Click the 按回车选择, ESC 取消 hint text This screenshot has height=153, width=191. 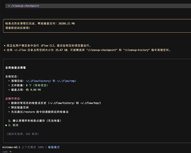point(23,134)
